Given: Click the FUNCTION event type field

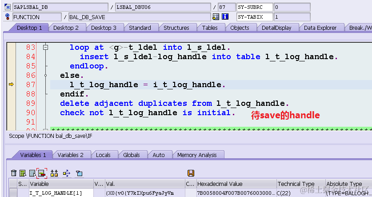Looking at the screenshot, I should (37, 17).
